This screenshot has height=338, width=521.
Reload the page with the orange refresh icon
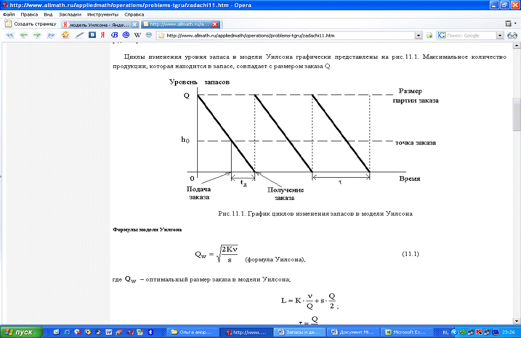point(65,35)
